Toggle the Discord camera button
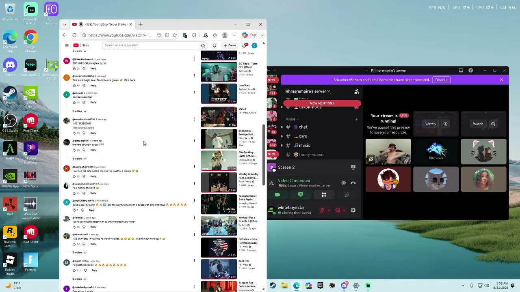Screen dimensions: 520x292 point(277,195)
